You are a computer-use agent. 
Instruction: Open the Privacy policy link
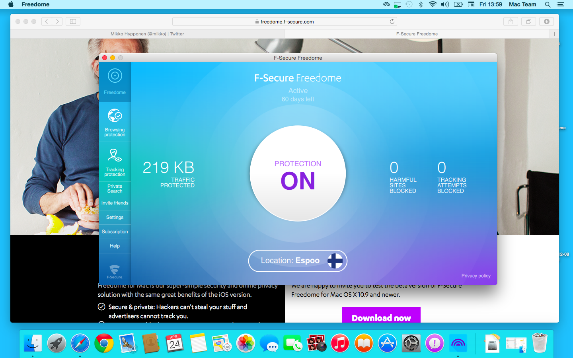pos(476,276)
